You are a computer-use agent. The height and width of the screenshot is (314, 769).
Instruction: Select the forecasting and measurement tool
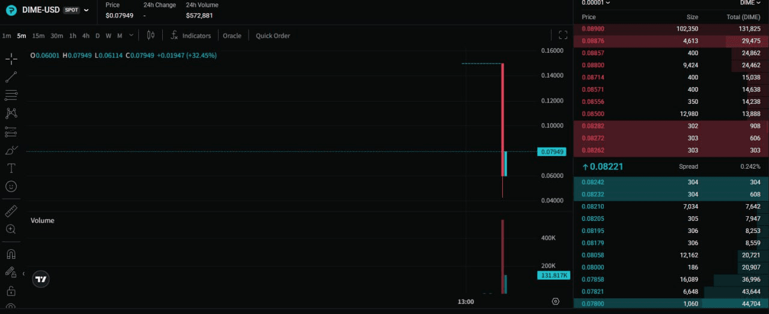pyautogui.click(x=11, y=131)
